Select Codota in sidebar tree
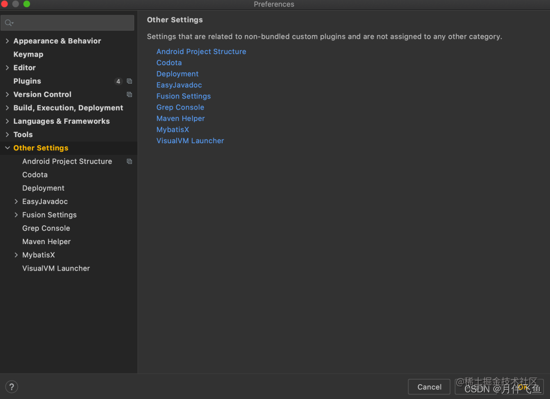550x399 pixels. pos(35,175)
